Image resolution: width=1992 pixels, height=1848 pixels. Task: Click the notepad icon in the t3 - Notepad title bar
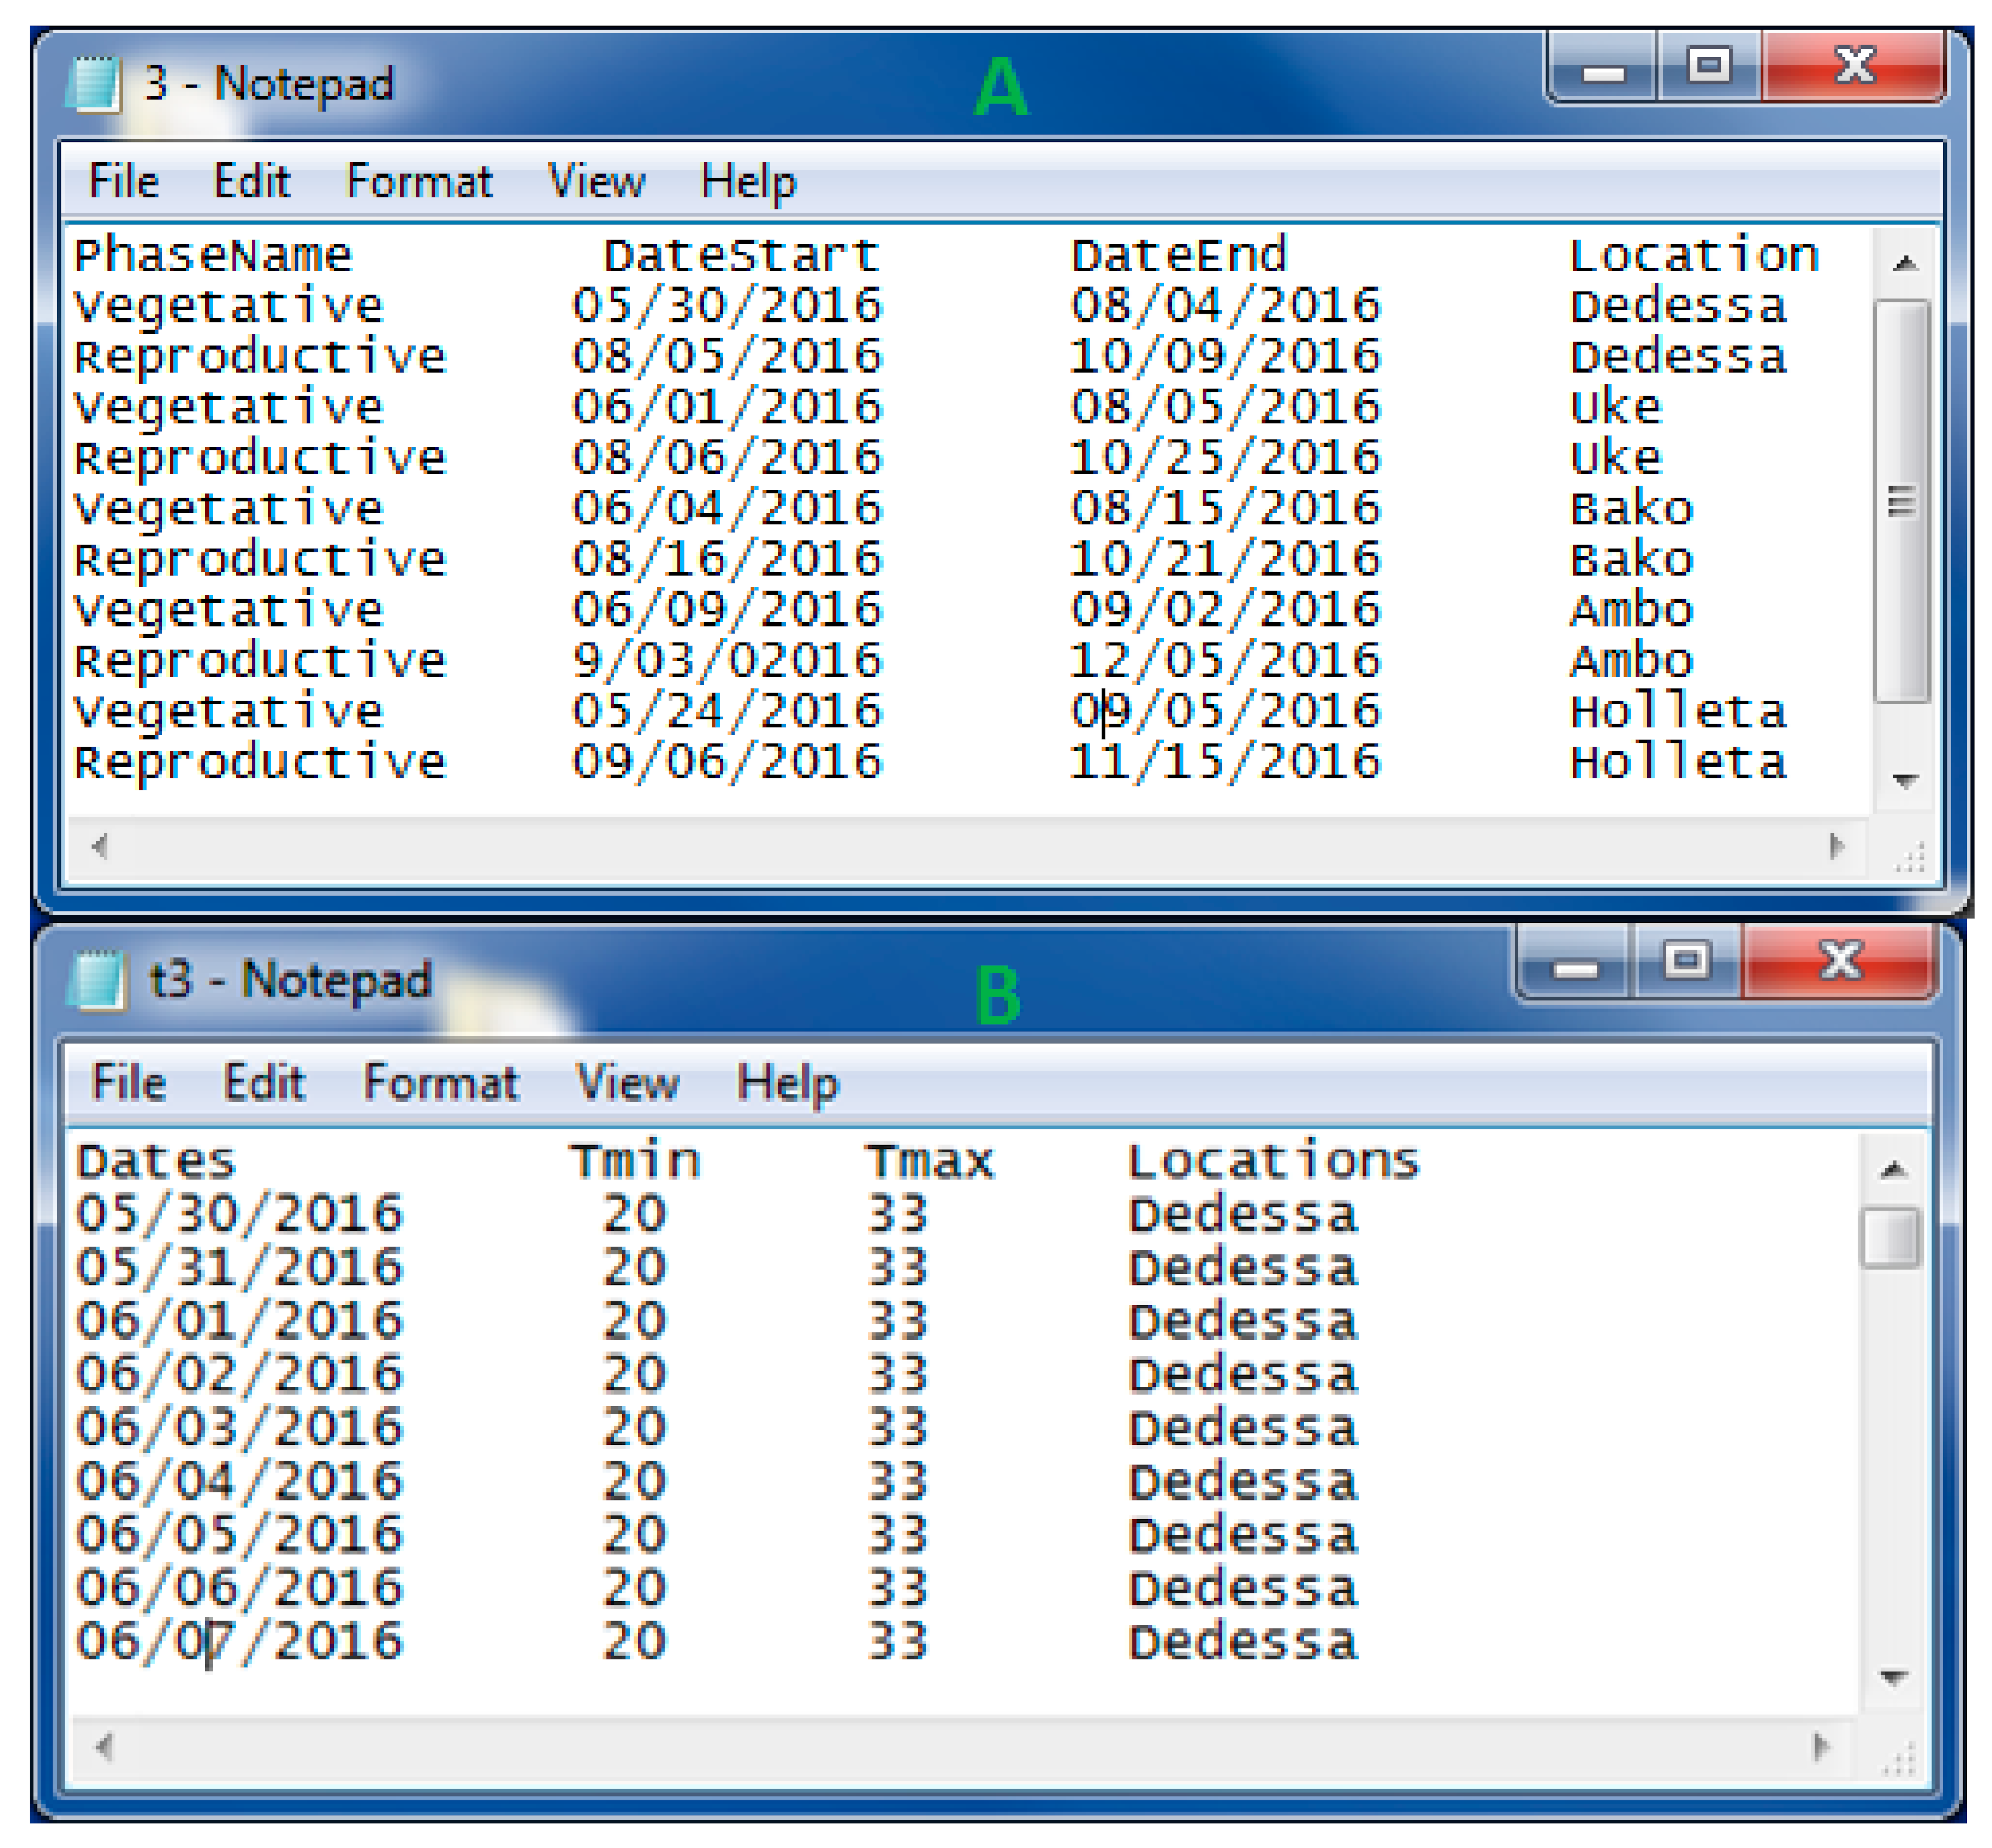coord(98,980)
